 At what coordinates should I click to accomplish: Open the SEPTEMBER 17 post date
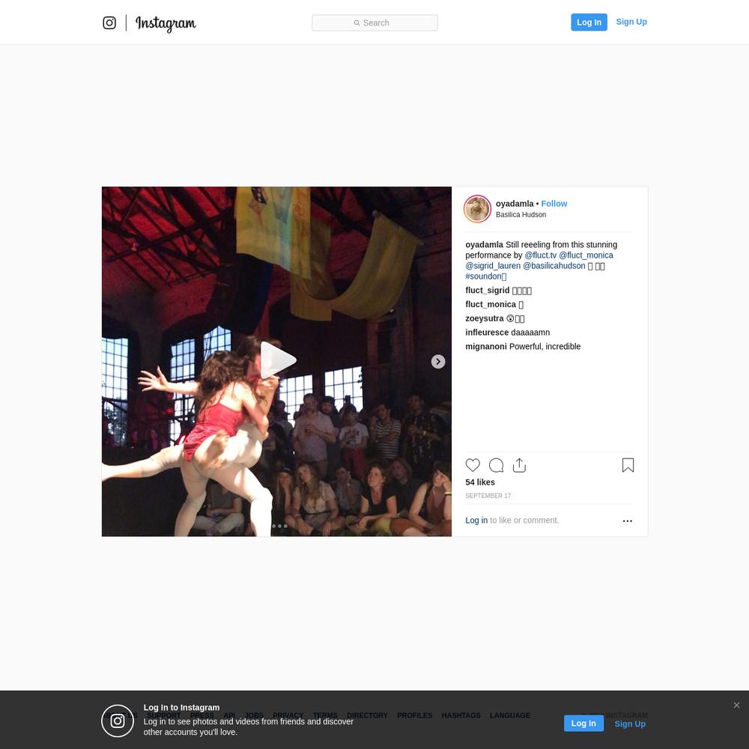click(488, 496)
